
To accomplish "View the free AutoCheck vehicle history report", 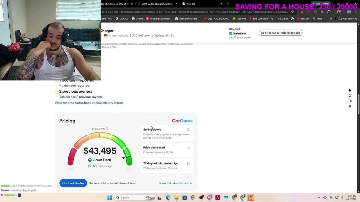I will point(89,103).
